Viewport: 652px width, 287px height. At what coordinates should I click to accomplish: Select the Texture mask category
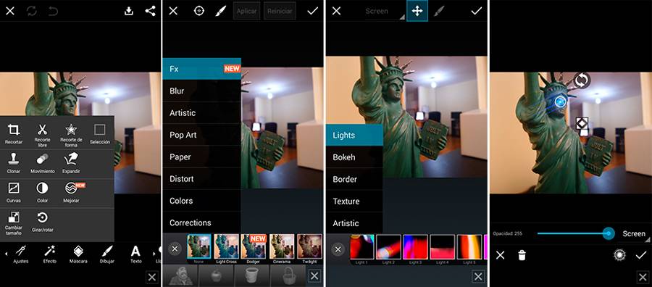pos(354,201)
